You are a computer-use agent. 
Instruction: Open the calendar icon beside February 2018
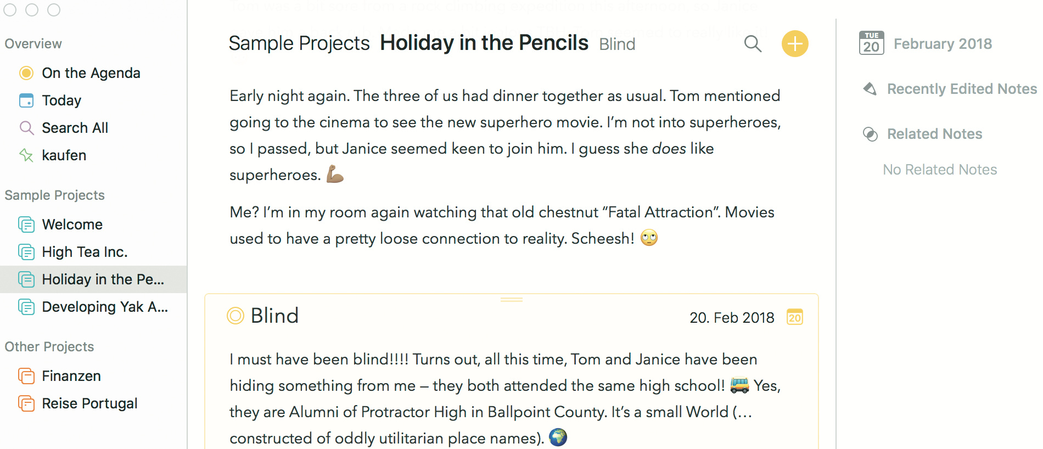coord(871,43)
